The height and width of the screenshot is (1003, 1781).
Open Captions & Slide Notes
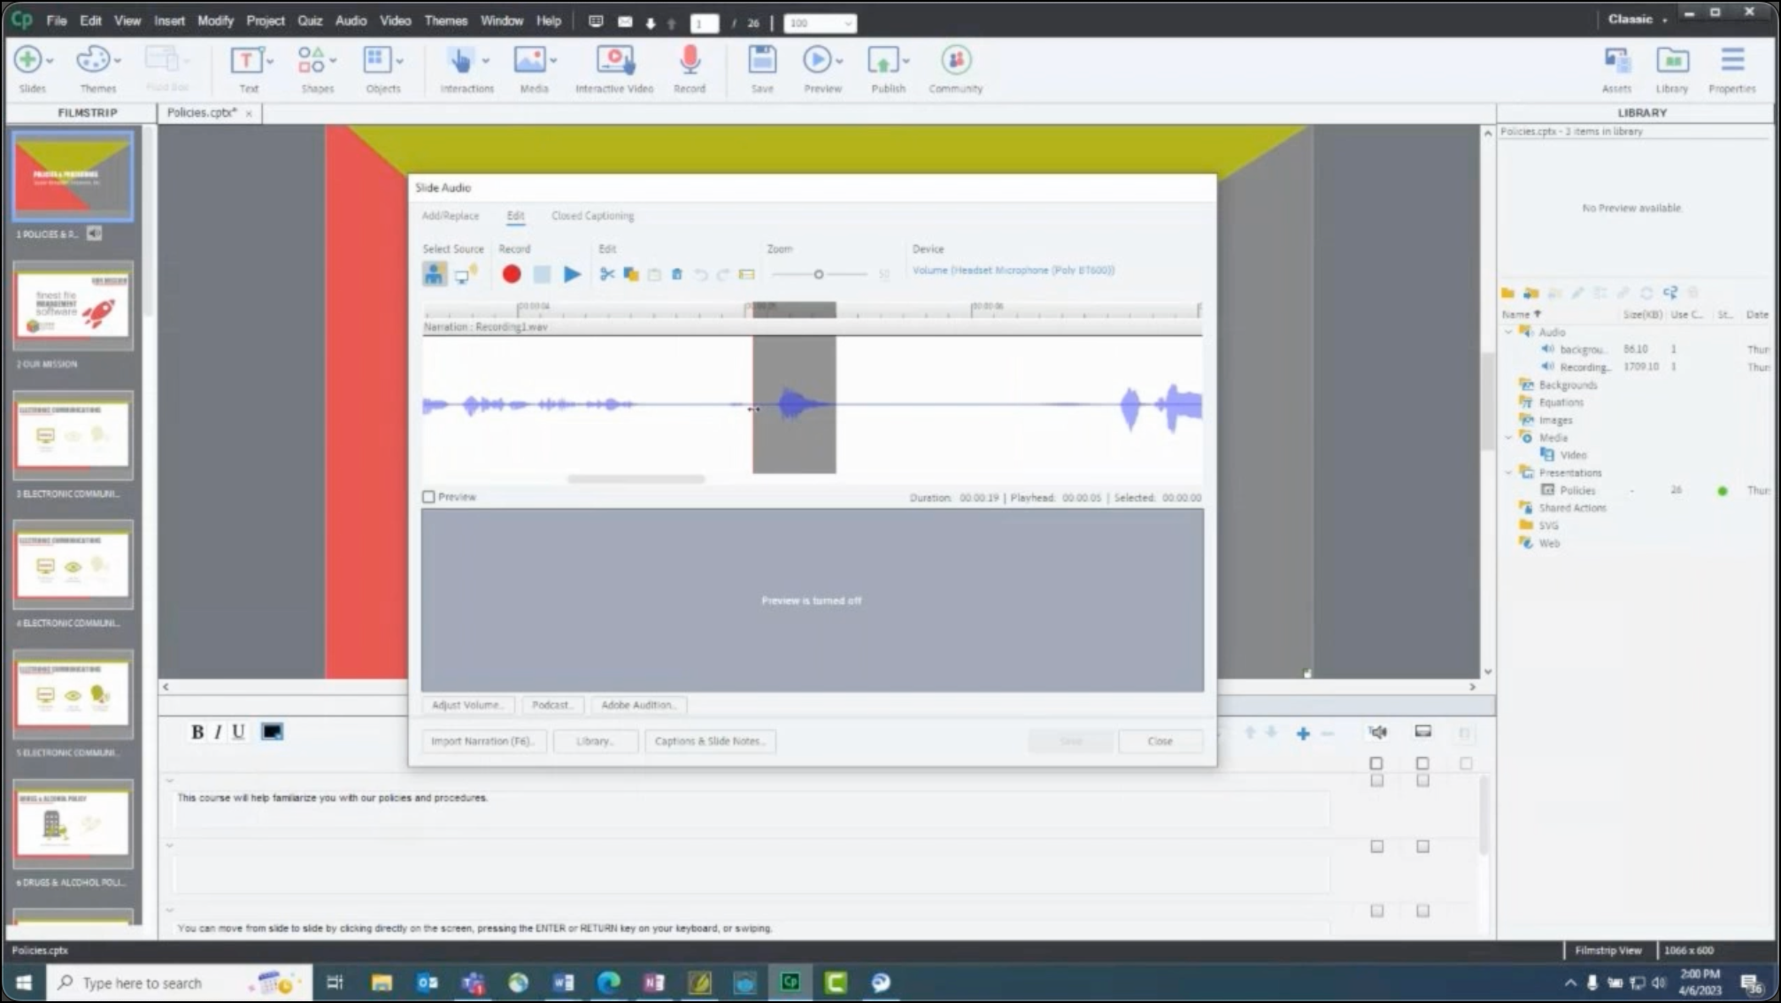point(709,740)
